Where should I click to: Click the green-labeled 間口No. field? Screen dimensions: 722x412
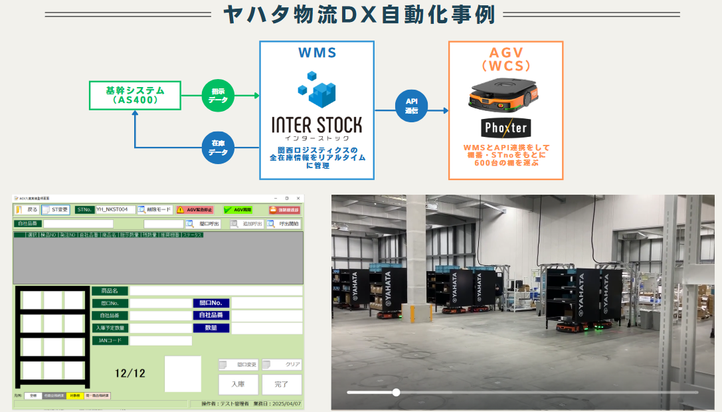161,303
